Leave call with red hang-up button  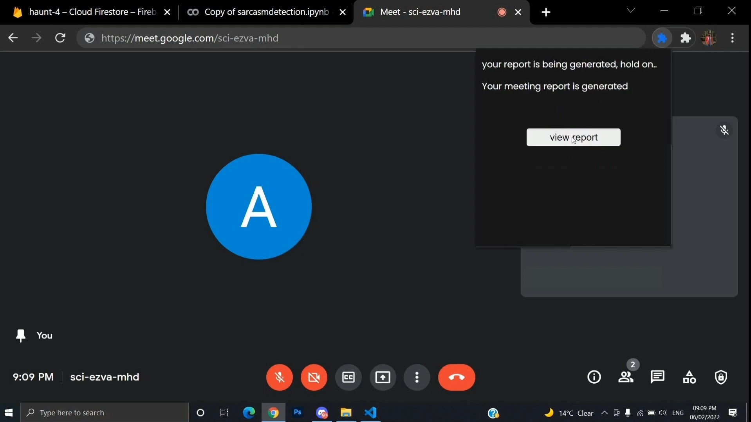click(457, 377)
